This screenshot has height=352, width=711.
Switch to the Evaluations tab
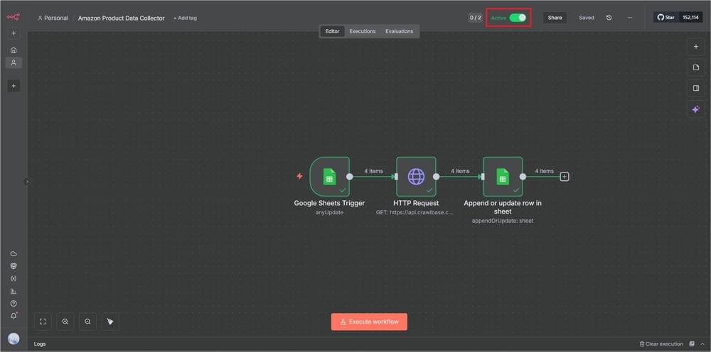(399, 31)
